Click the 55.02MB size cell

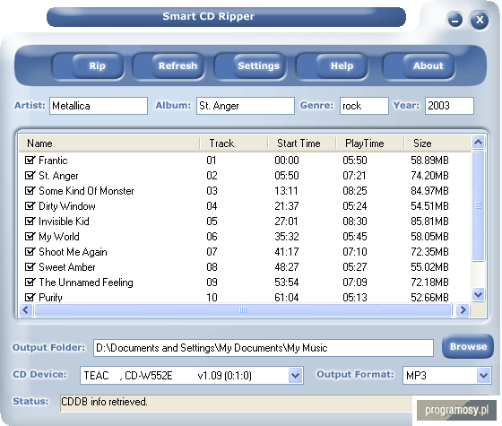pyautogui.click(x=429, y=267)
